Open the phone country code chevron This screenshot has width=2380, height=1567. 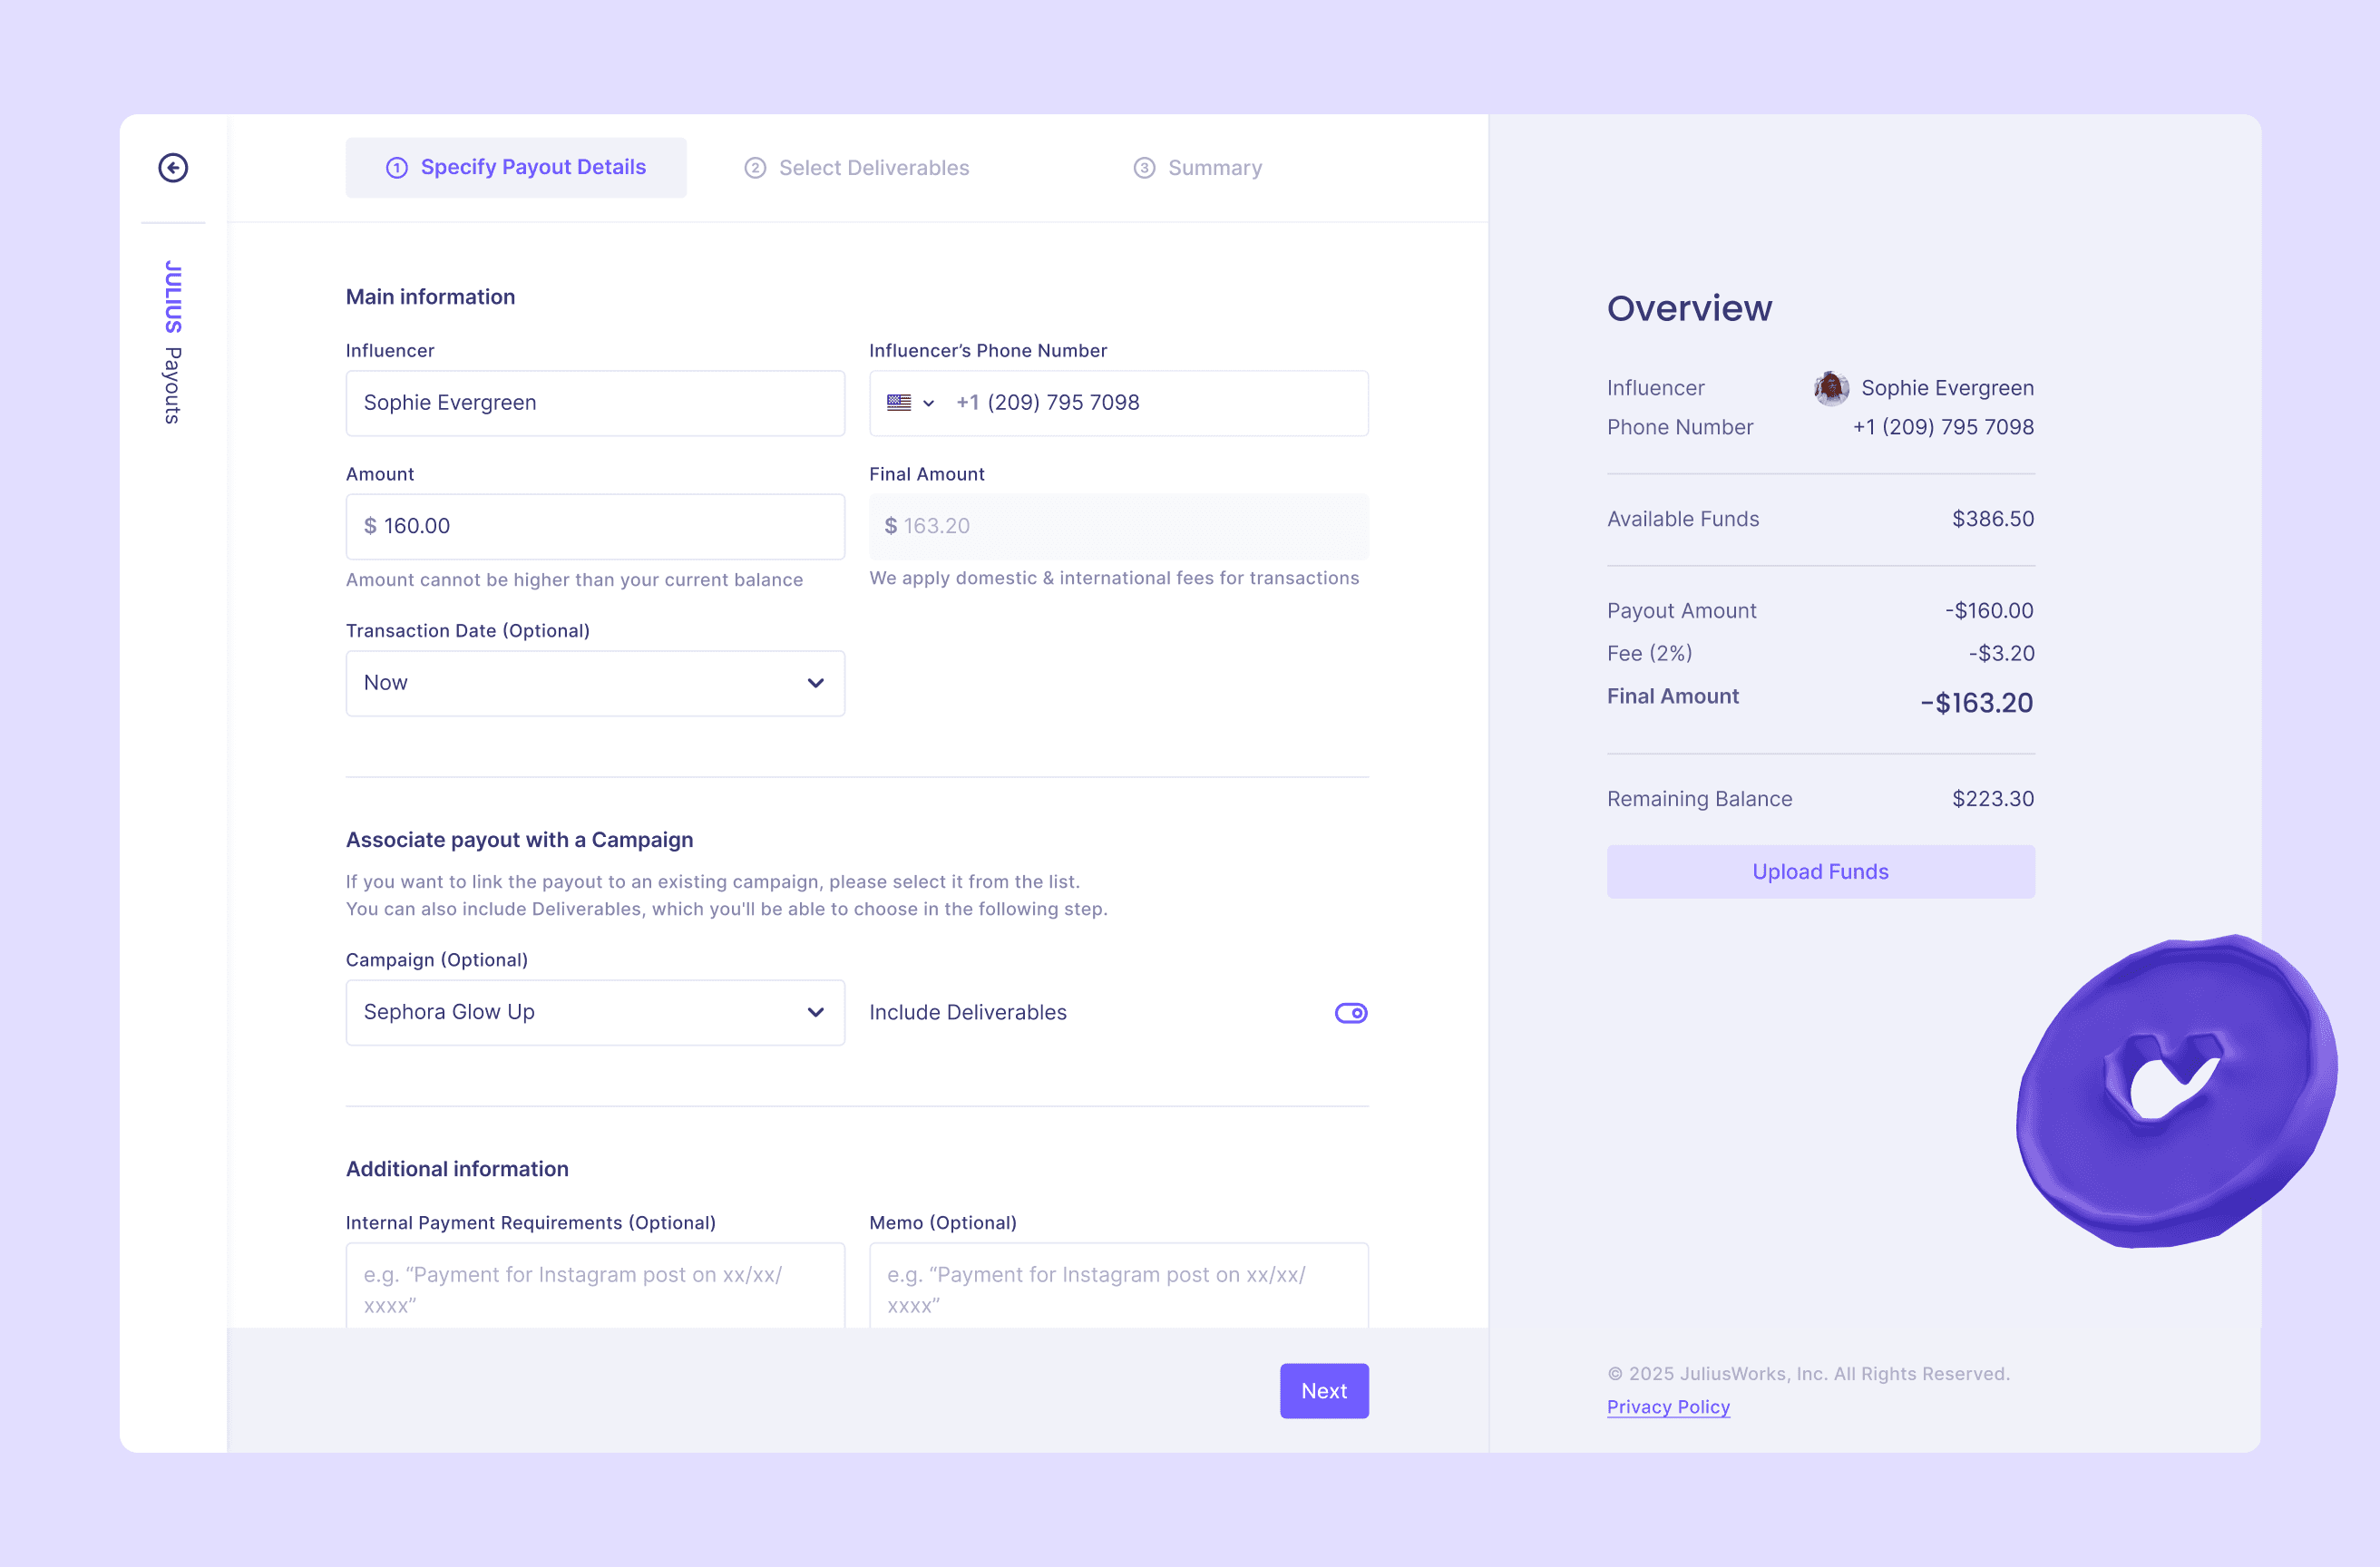point(928,404)
